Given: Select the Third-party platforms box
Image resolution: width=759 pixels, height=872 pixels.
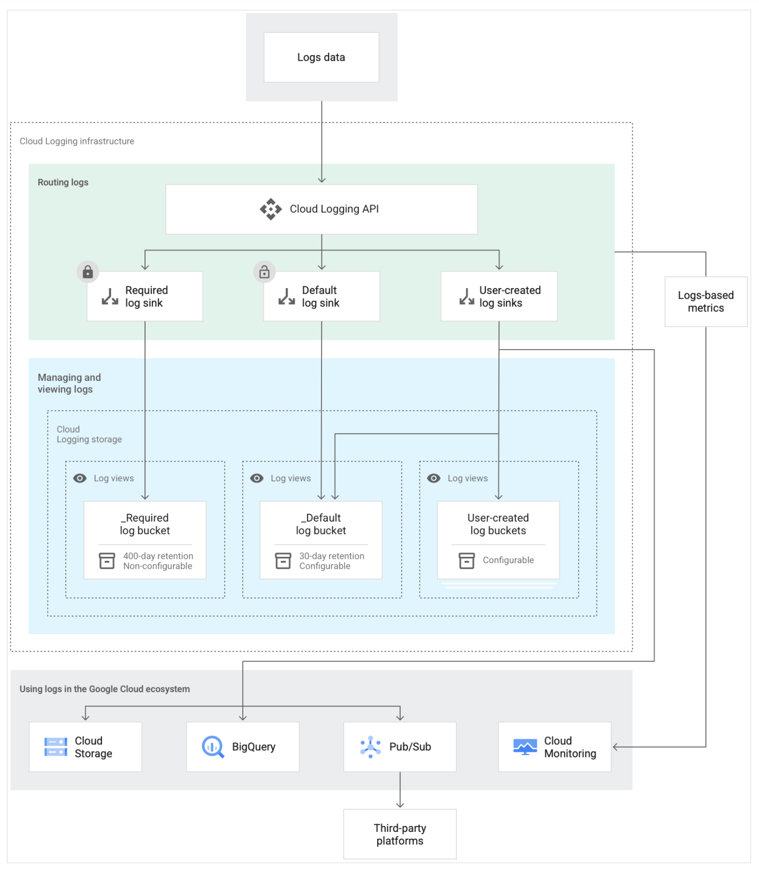Looking at the screenshot, I should (400, 834).
